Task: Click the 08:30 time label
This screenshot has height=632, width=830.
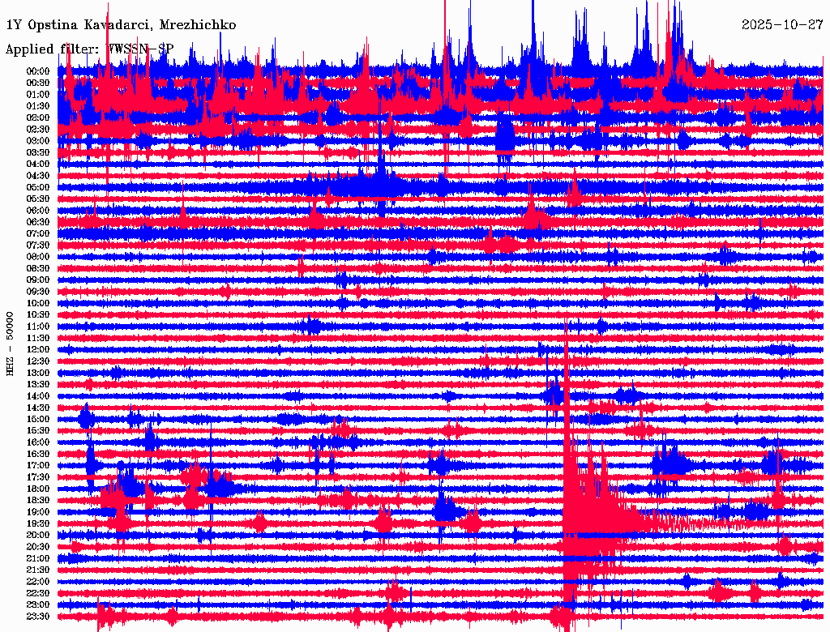Action: coord(38,269)
